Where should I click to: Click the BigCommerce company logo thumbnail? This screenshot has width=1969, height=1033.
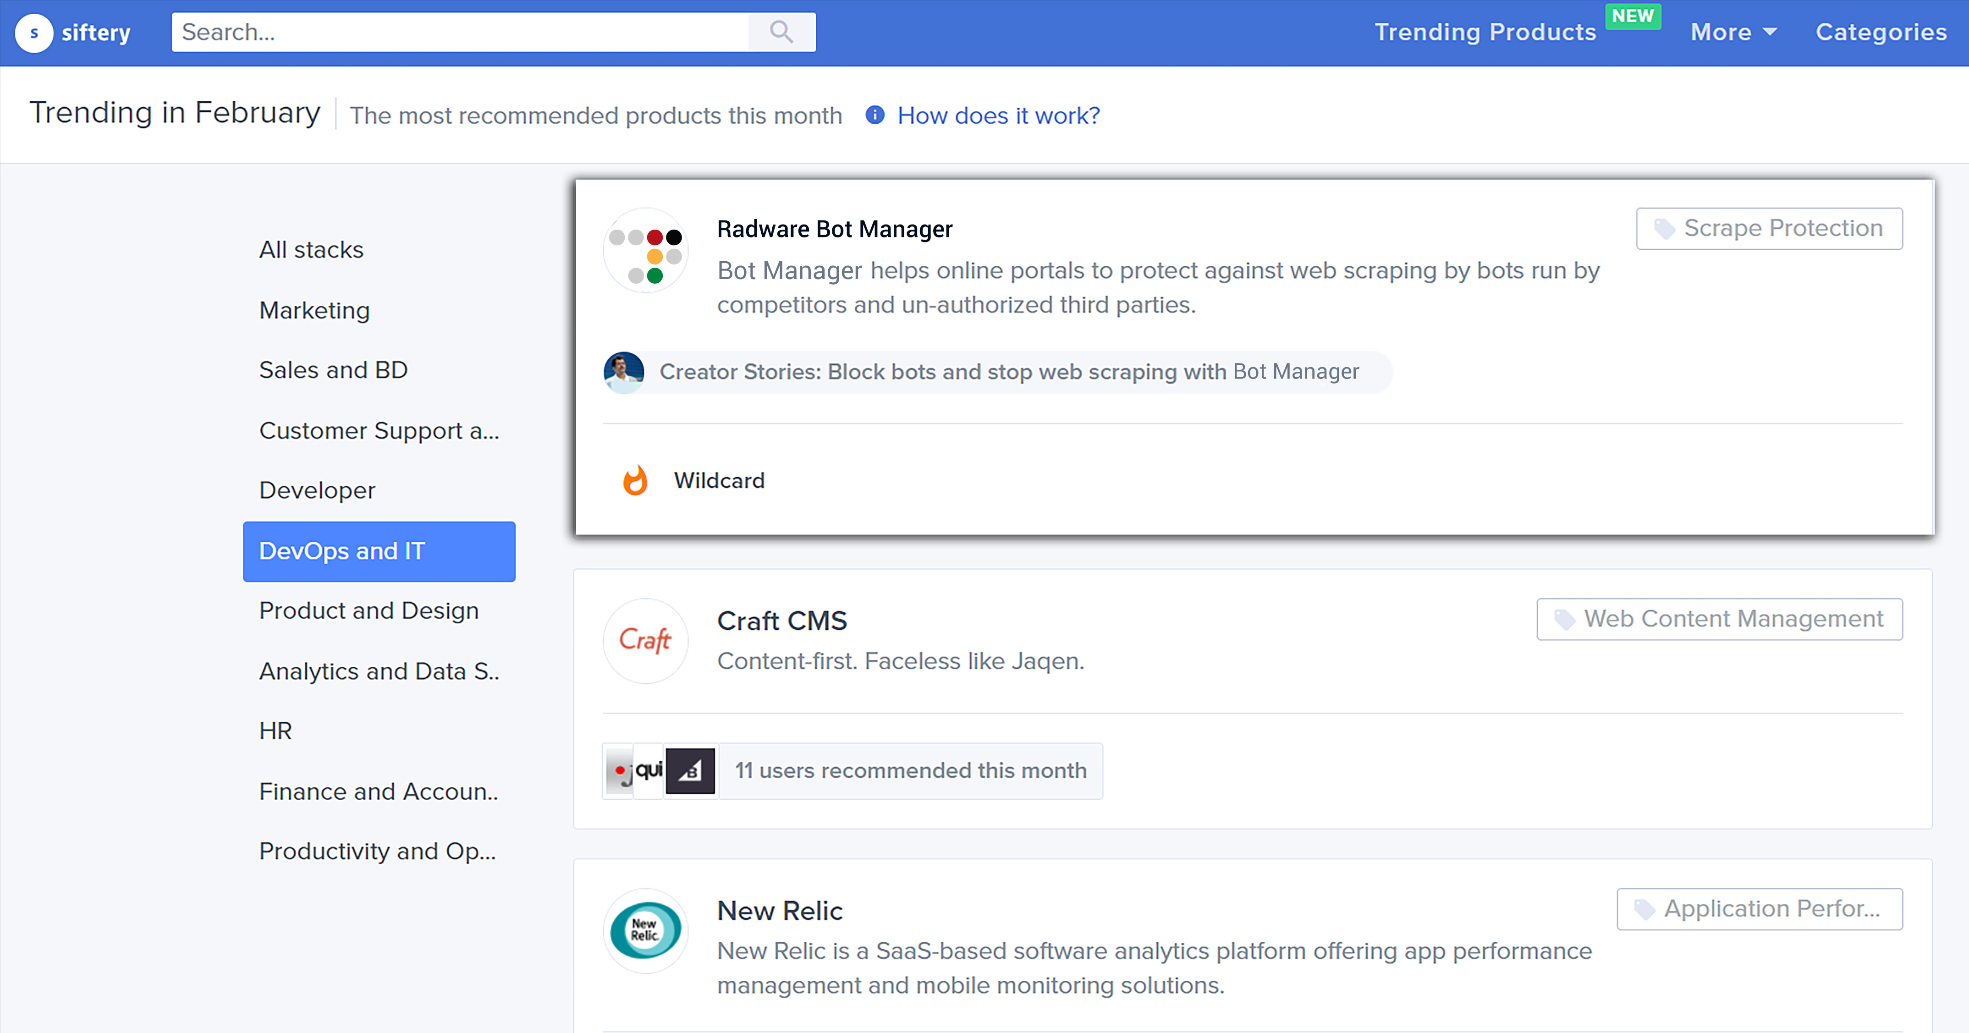pos(689,771)
